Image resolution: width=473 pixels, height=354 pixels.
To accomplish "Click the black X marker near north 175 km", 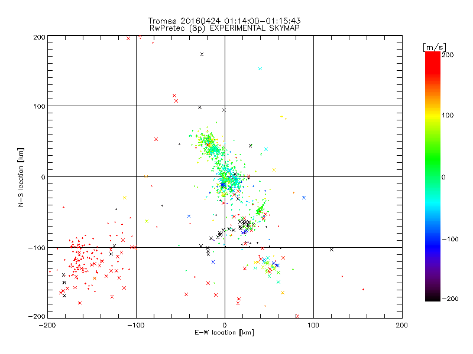I will [x=202, y=54].
